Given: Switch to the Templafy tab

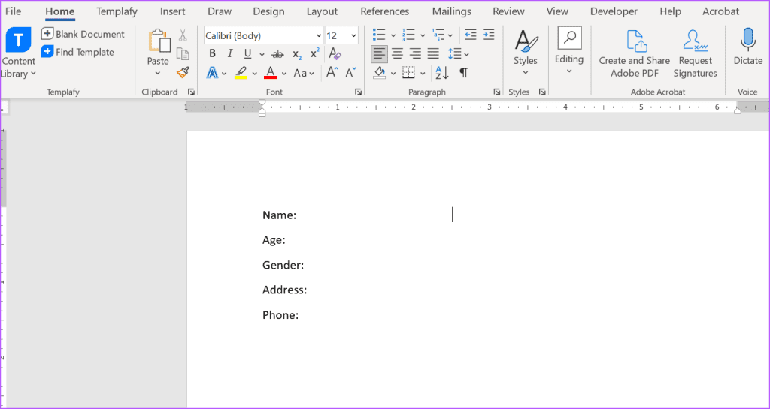Looking at the screenshot, I should (117, 11).
